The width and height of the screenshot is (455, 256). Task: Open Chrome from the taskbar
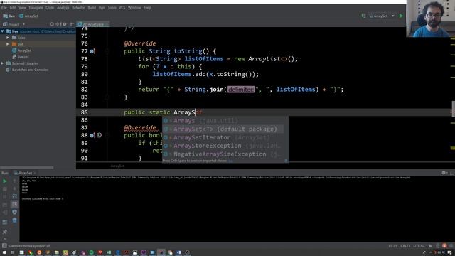30,252
